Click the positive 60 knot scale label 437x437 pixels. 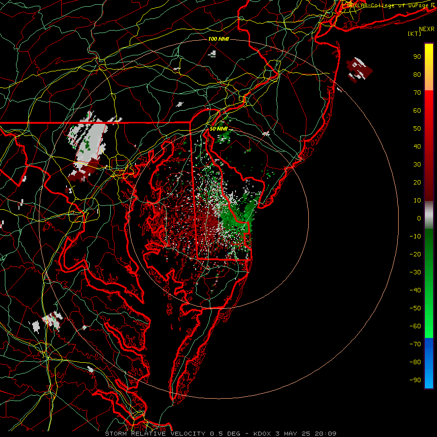[417, 110]
